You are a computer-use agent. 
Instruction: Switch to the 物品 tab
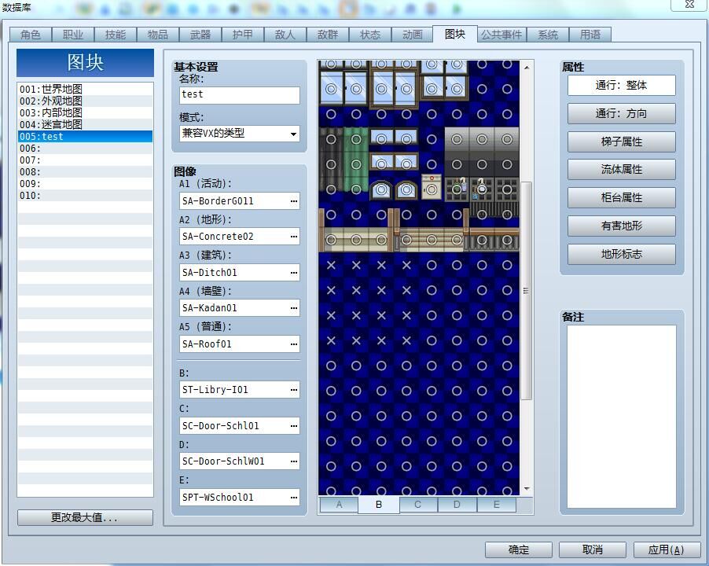click(158, 35)
